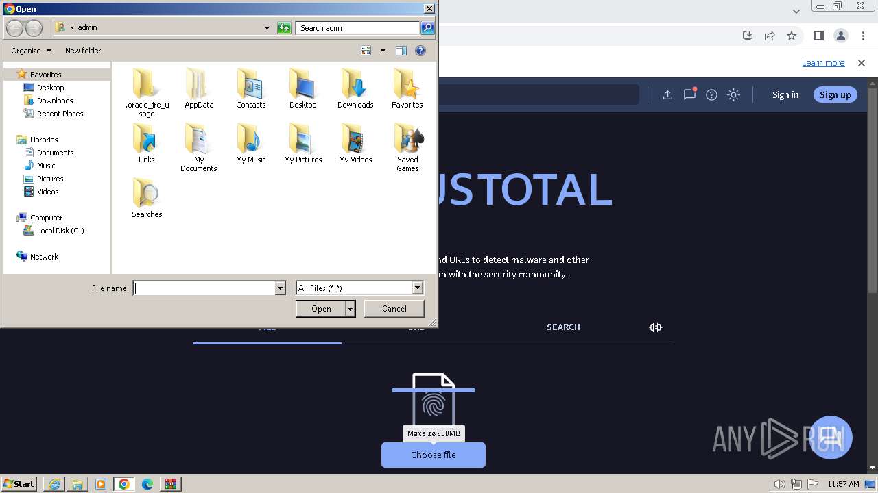
Task: Click the Chrome share page icon
Action: pos(770,36)
